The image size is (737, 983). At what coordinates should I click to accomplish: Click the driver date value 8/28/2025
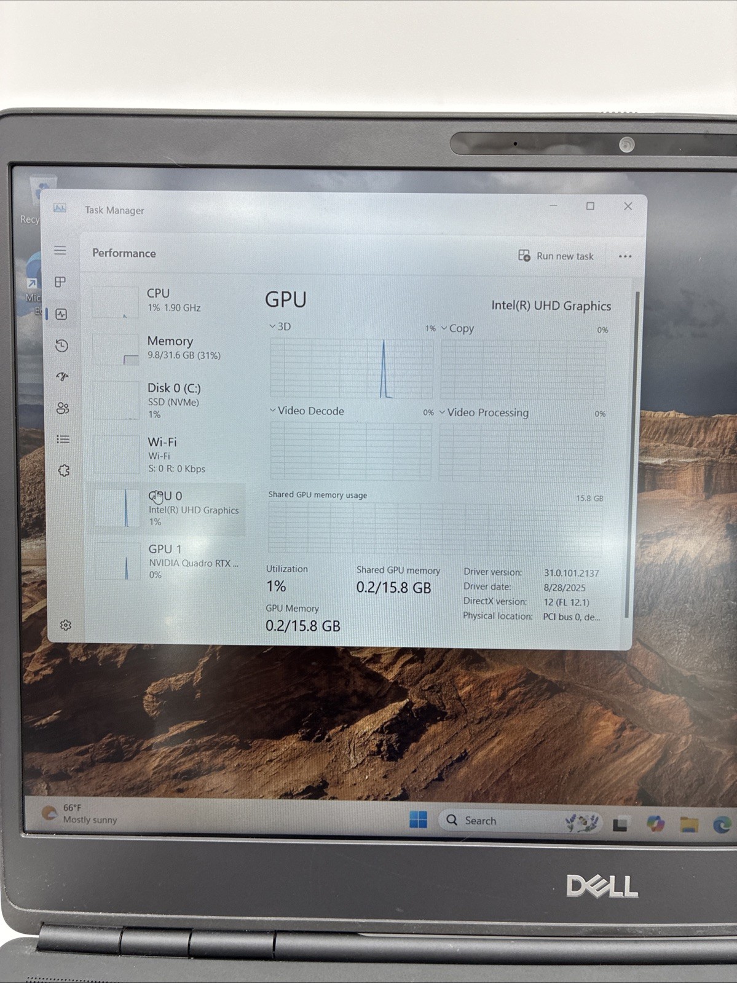(x=564, y=588)
